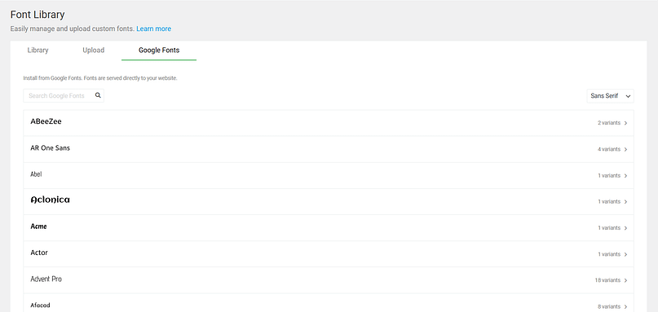Viewport: 658px width, 312px height.
Task: Expand Advent Pro row chevron
Action: 625,280
